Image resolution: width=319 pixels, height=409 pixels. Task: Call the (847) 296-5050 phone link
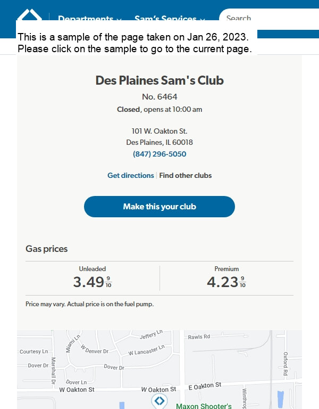159,154
